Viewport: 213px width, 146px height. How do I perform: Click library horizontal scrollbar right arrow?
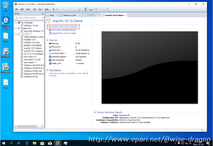(43, 127)
